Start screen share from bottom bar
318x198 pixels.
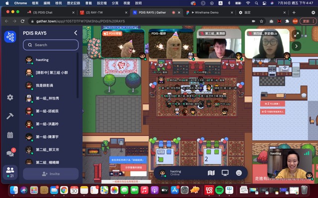(x=225, y=173)
